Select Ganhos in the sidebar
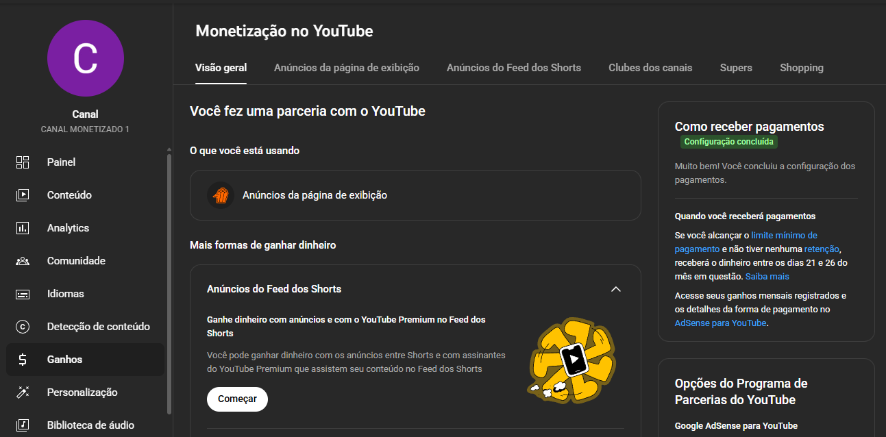This screenshot has height=437, width=886. (86, 360)
